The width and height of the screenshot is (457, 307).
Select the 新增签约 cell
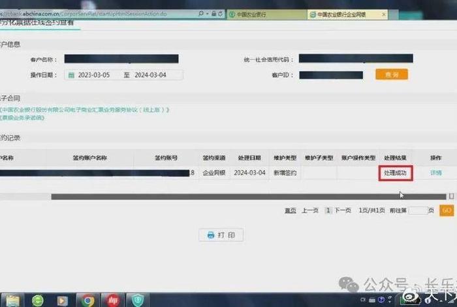pos(285,173)
